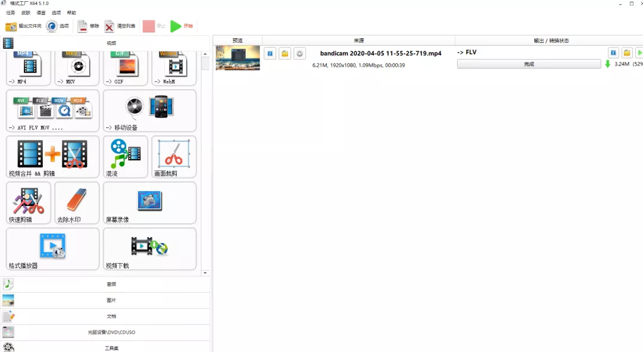Click the 完成 progress bar of the task
This screenshot has height=352, width=643.
(529, 64)
